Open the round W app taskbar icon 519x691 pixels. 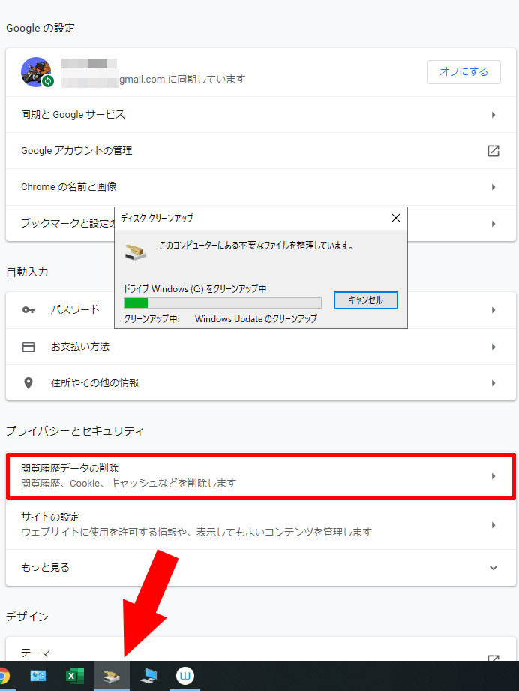[185, 675]
